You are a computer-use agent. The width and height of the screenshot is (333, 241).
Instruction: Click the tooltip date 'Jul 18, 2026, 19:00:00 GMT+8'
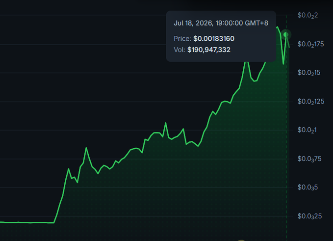coord(221,23)
